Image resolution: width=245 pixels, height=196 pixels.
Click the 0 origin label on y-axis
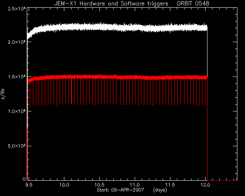(x=24, y=179)
